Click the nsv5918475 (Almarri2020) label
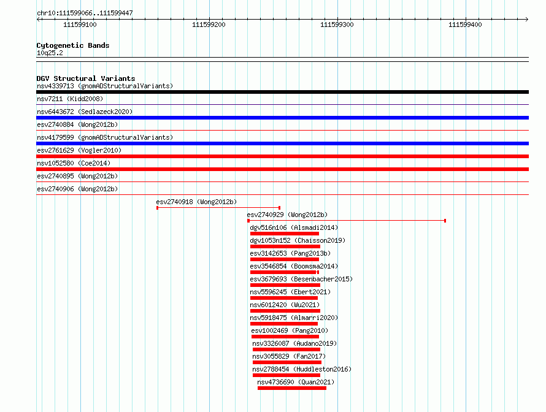The width and height of the screenshot is (546, 412). [x=294, y=318]
